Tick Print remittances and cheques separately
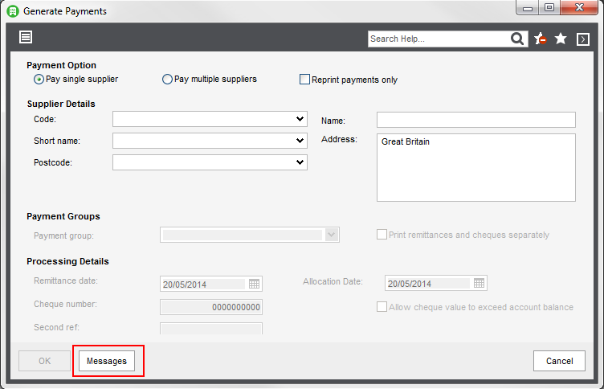 [x=382, y=235]
